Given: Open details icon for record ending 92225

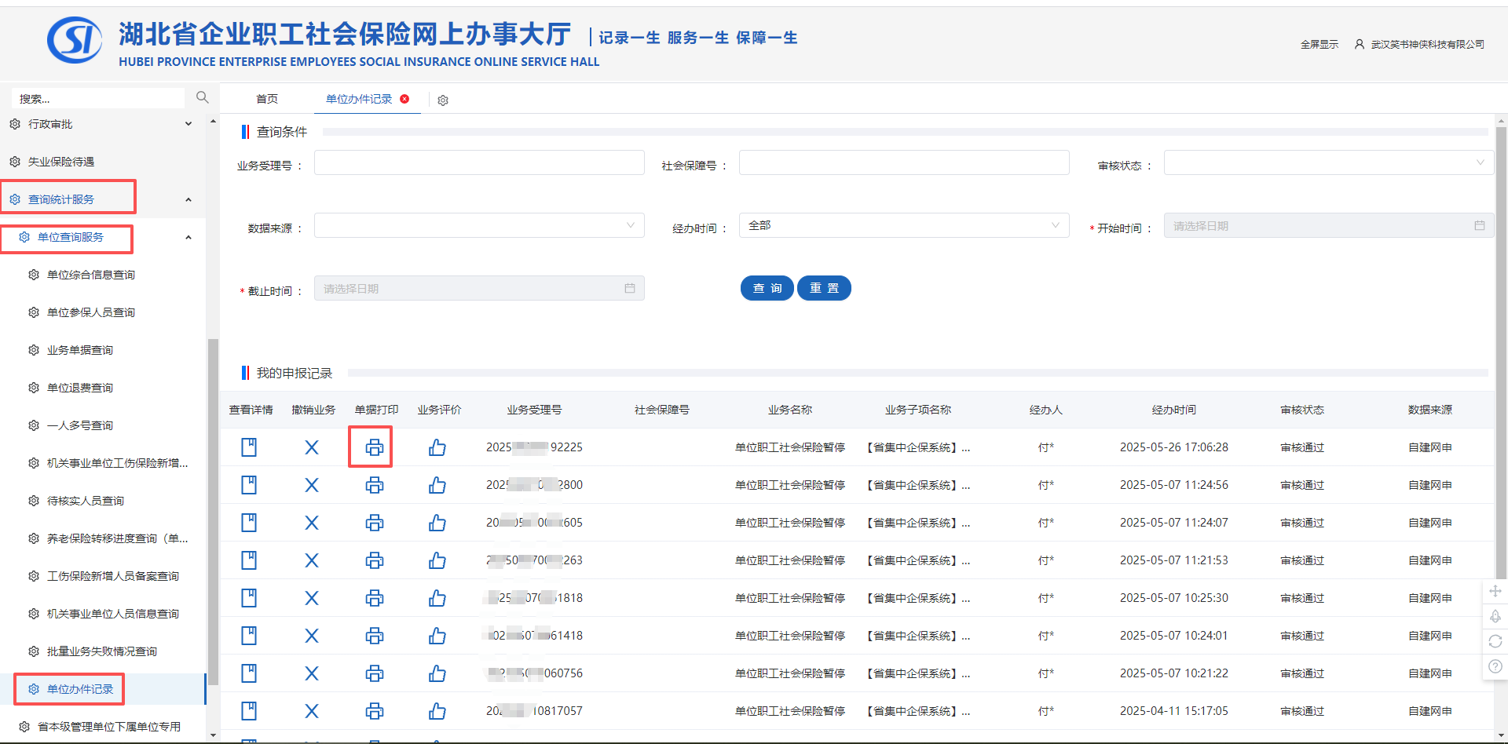Looking at the screenshot, I should click(249, 447).
